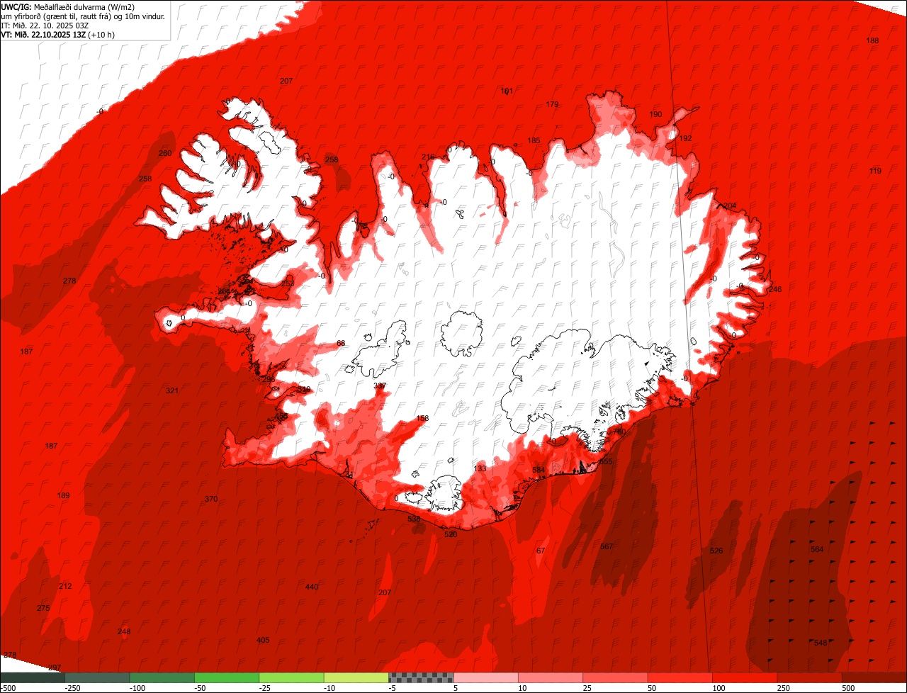The height and width of the screenshot is (693, 907).
Task: Click the initial time 'IT: Mið. 22. 10. 2025 03Z'
Action: [x=45, y=26]
